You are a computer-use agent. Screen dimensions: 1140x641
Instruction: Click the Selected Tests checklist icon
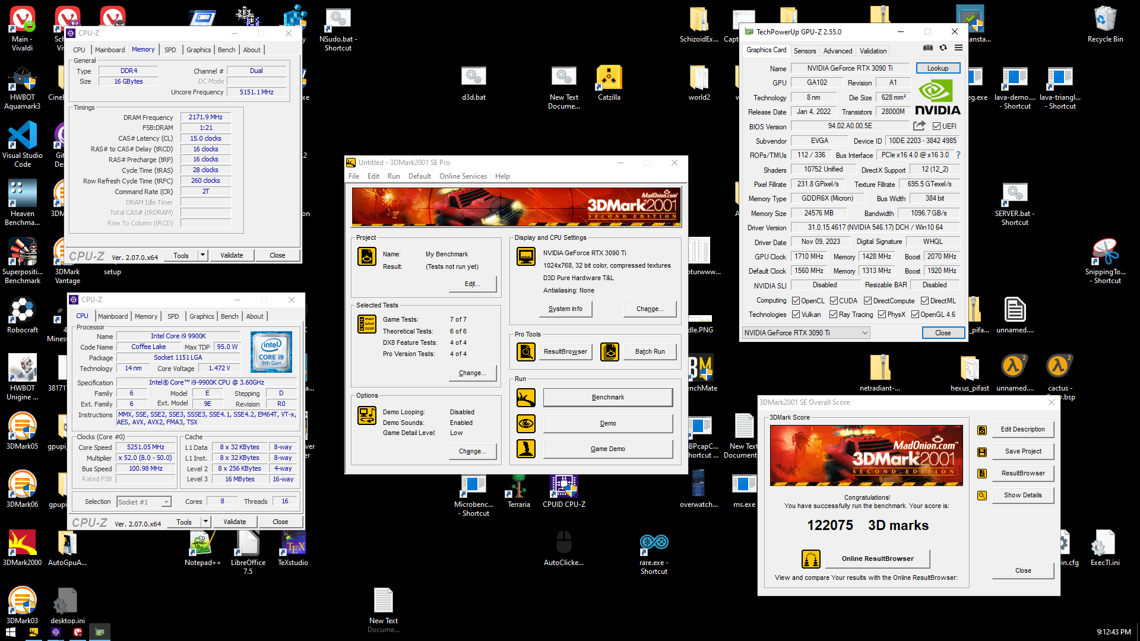[x=367, y=324]
